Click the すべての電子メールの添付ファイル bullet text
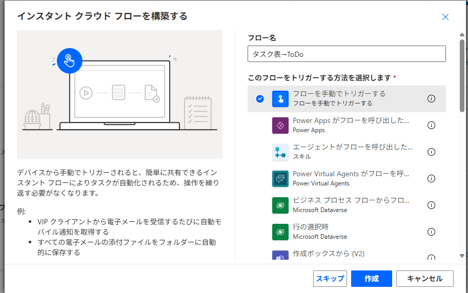 click(x=127, y=247)
